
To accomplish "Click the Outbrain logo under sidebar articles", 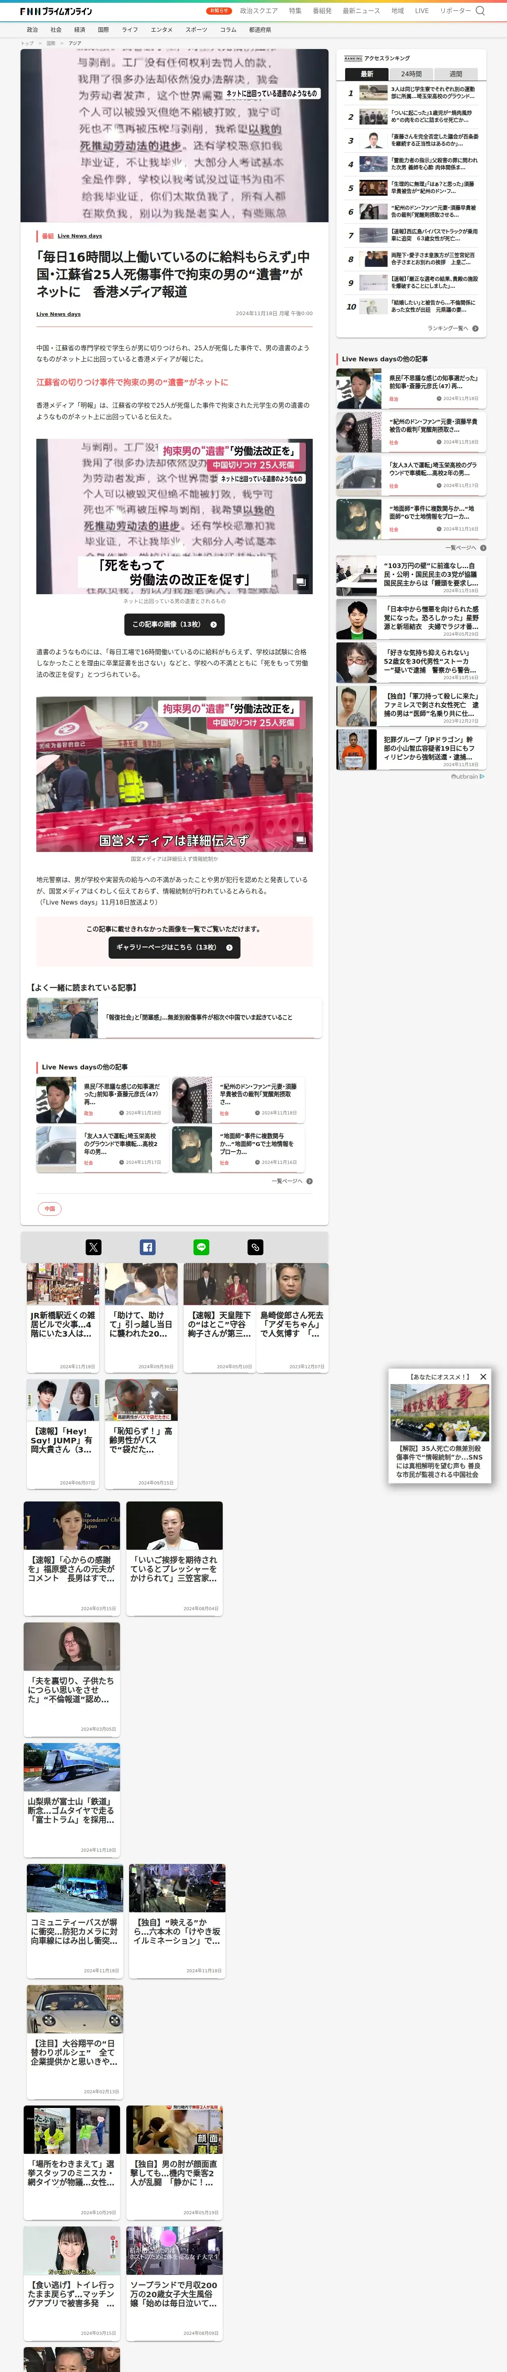I will (468, 776).
